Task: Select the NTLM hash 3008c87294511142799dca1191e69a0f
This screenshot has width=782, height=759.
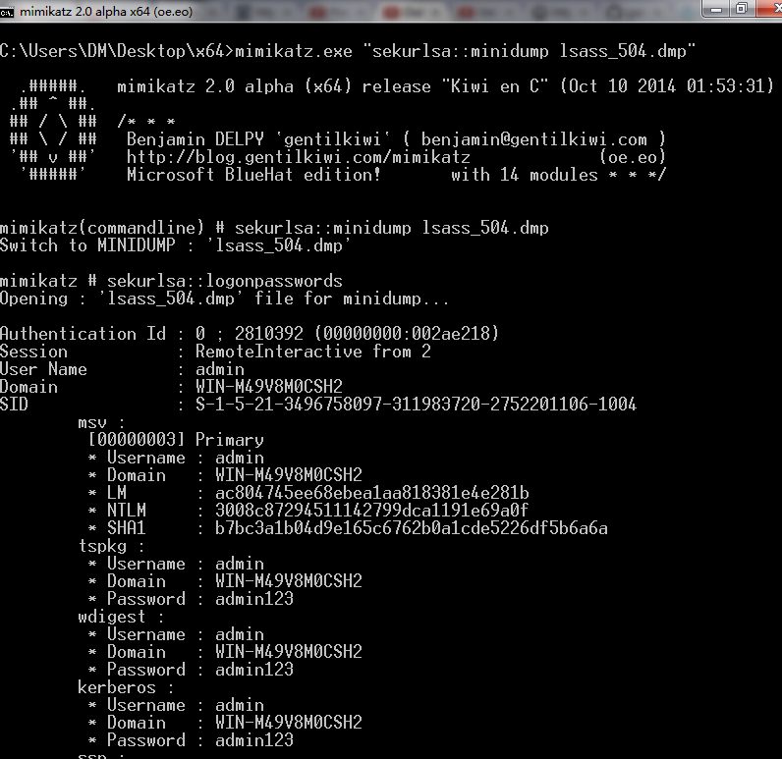Action: tap(371, 511)
